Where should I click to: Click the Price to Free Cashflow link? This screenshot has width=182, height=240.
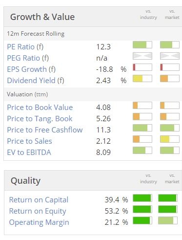pyautogui.click(x=45, y=130)
